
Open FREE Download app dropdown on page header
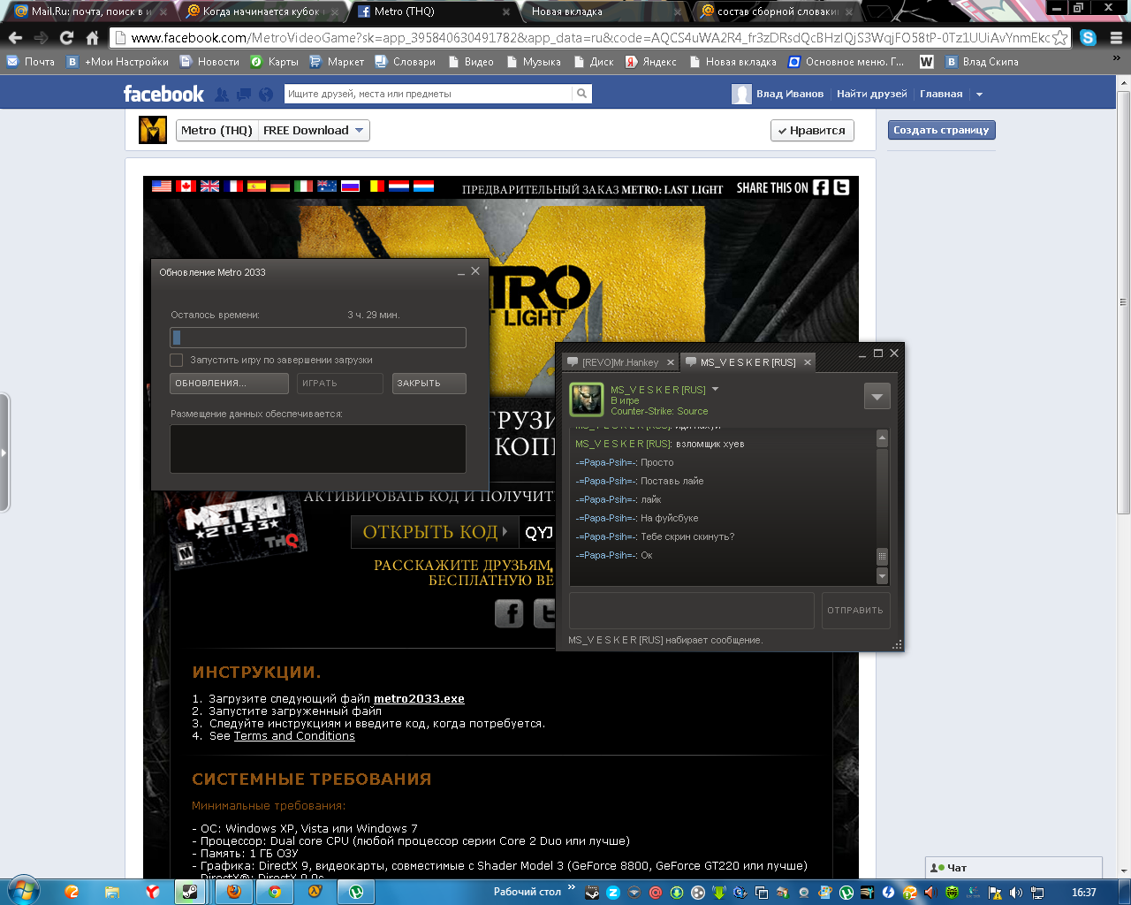click(x=314, y=130)
